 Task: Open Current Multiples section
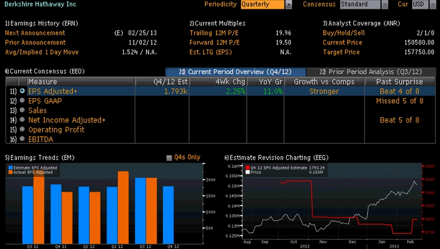point(217,23)
